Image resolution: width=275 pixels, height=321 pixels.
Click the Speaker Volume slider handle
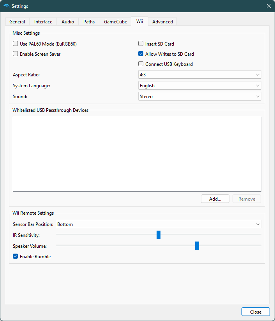point(197,245)
